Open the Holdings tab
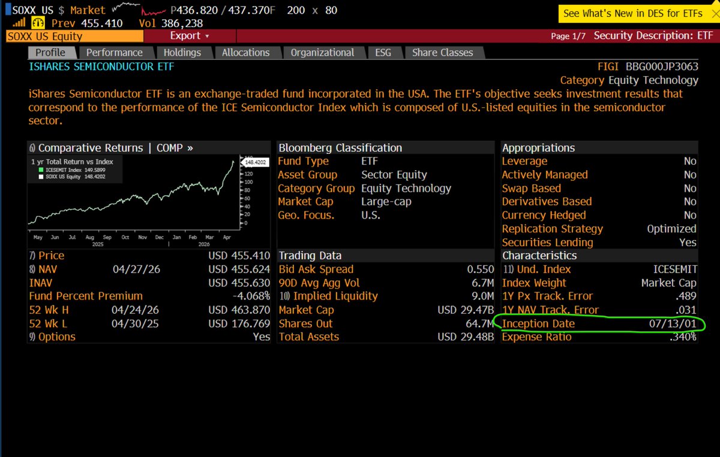 182,53
